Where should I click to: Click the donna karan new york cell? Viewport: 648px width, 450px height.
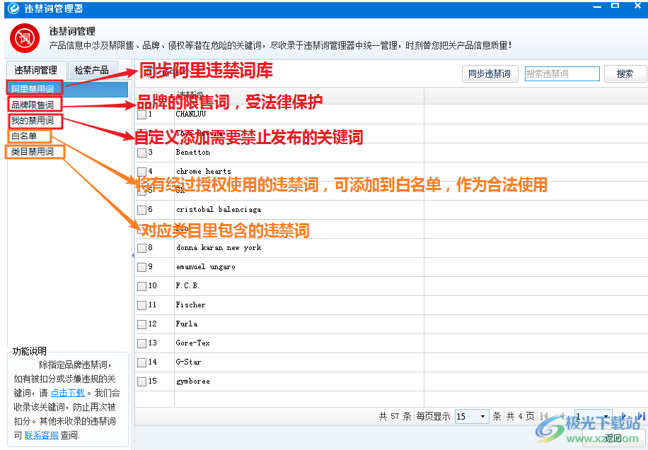point(299,248)
